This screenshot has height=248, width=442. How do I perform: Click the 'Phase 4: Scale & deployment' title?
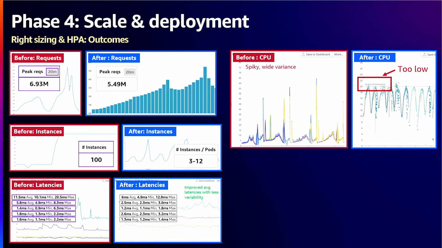[x=130, y=22]
